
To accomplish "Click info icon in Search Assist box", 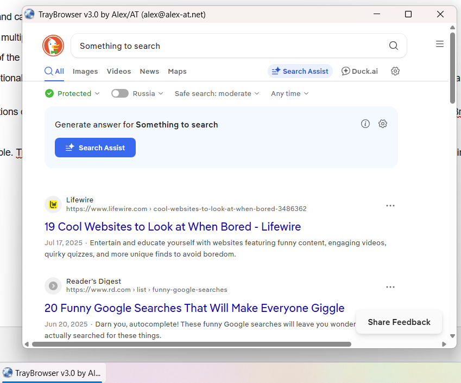I will click(x=365, y=124).
